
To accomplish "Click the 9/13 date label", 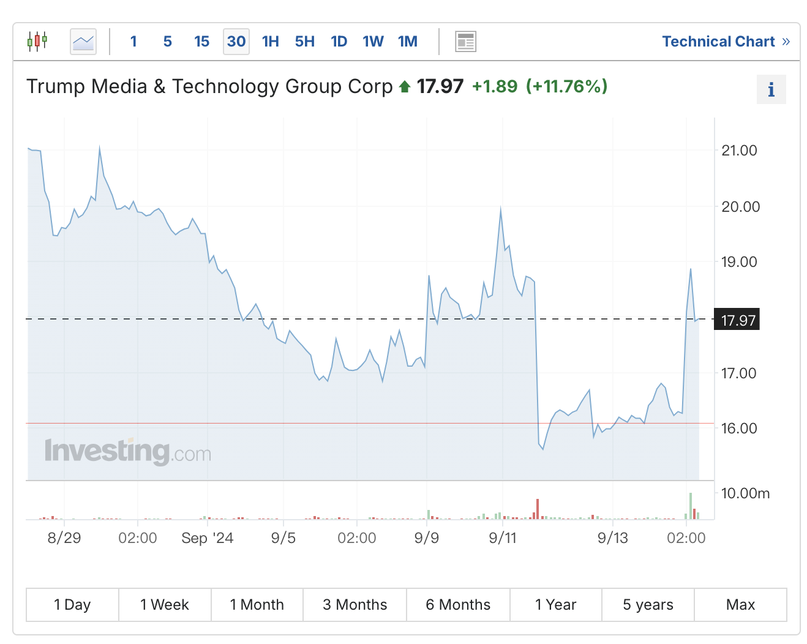I will pyautogui.click(x=613, y=538).
